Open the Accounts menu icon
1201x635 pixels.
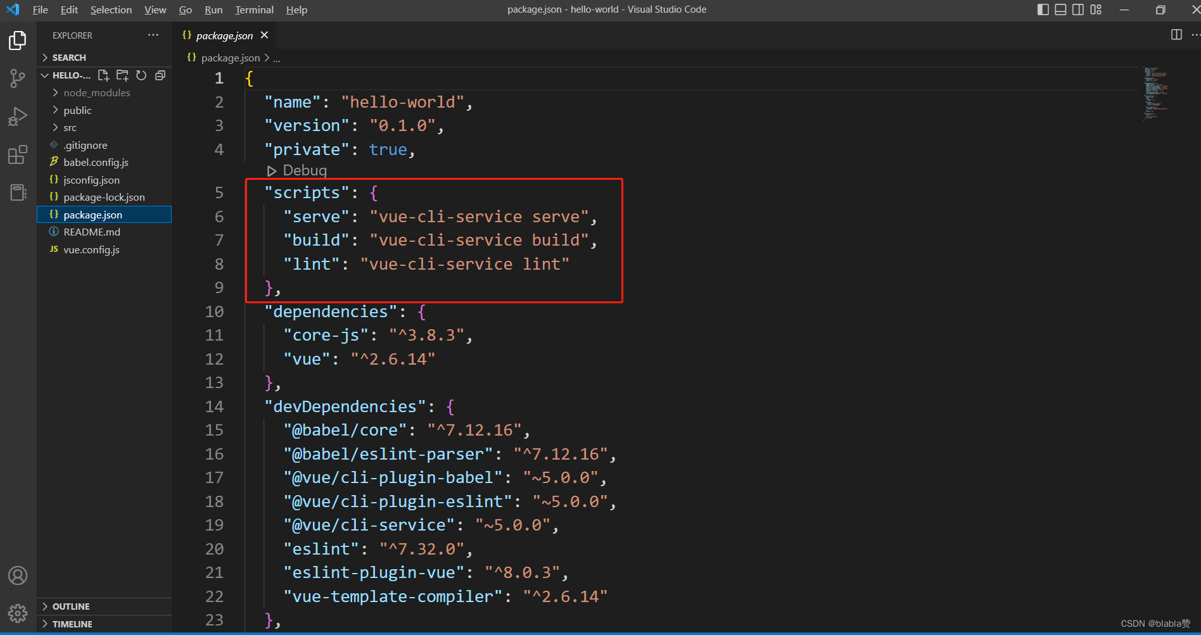coord(18,575)
